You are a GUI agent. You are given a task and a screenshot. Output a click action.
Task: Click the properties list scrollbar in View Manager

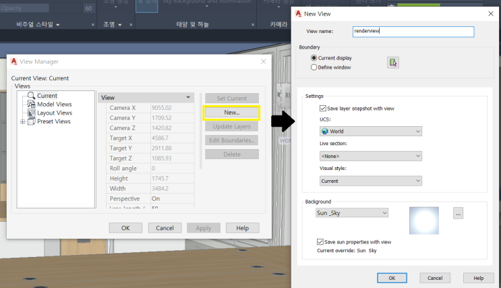tap(201, 131)
